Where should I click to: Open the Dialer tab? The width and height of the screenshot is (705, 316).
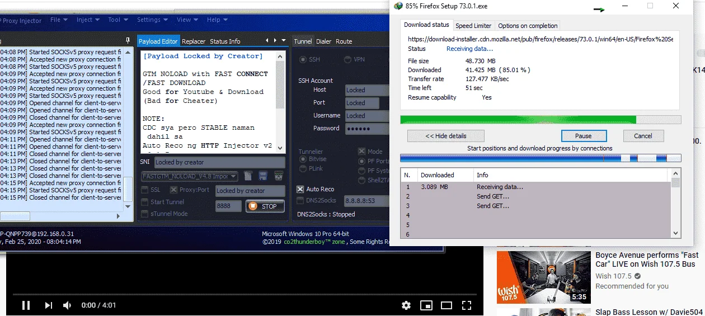tap(323, 41)
